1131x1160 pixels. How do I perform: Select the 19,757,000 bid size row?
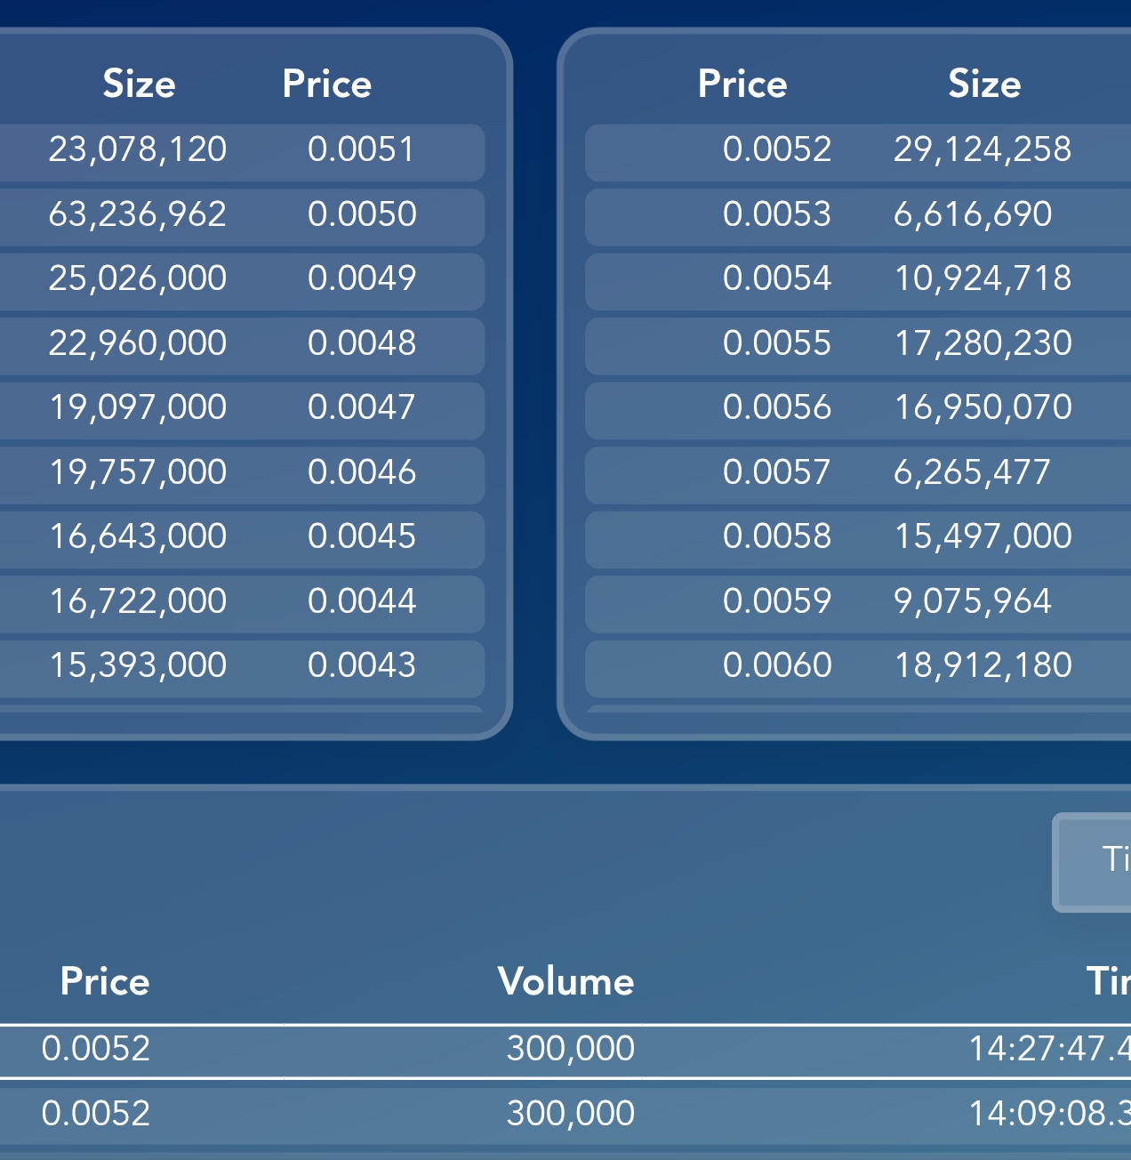click(x=138, y=472)
